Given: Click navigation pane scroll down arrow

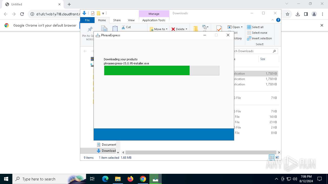Looking at the screenshot, I should (118, 152).
